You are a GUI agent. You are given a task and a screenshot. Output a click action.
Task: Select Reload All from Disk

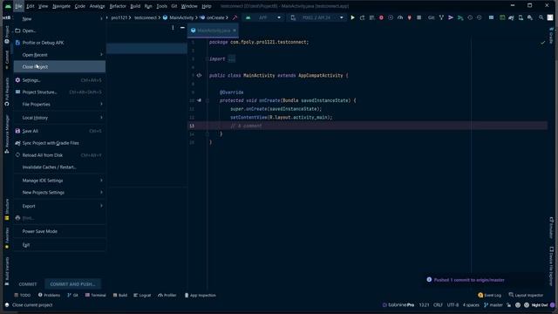click(59, 155)
